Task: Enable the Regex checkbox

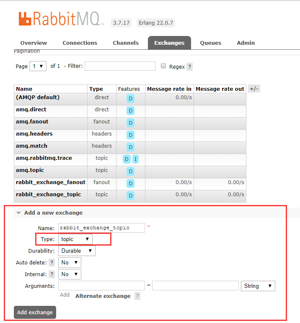Action: 163,66
